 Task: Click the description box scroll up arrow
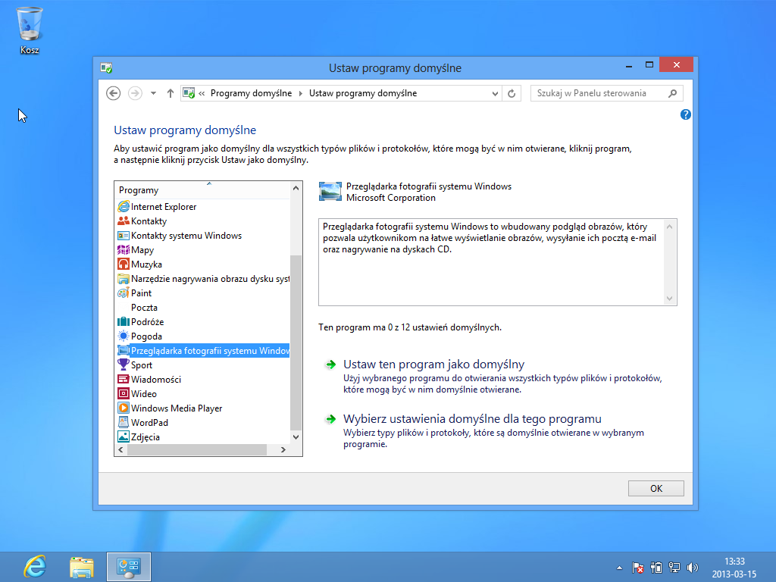(x=670, y=227)
